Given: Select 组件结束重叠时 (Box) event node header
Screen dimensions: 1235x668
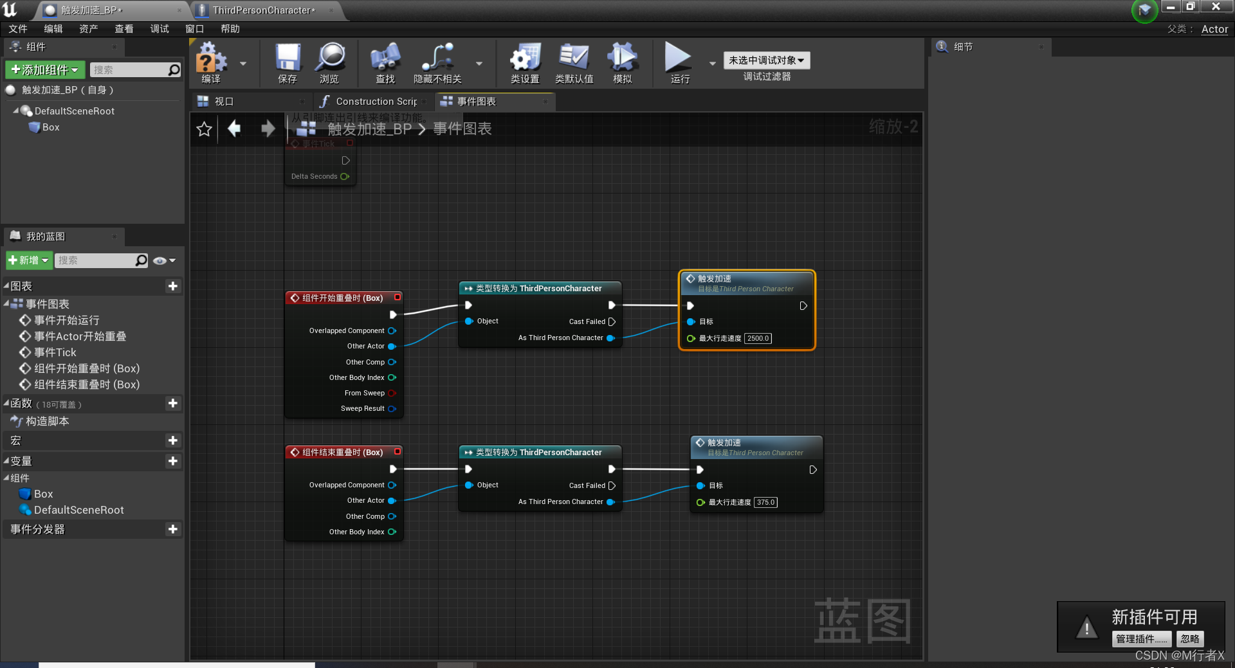Looking at the screenshot, I should tap(344, 452).
